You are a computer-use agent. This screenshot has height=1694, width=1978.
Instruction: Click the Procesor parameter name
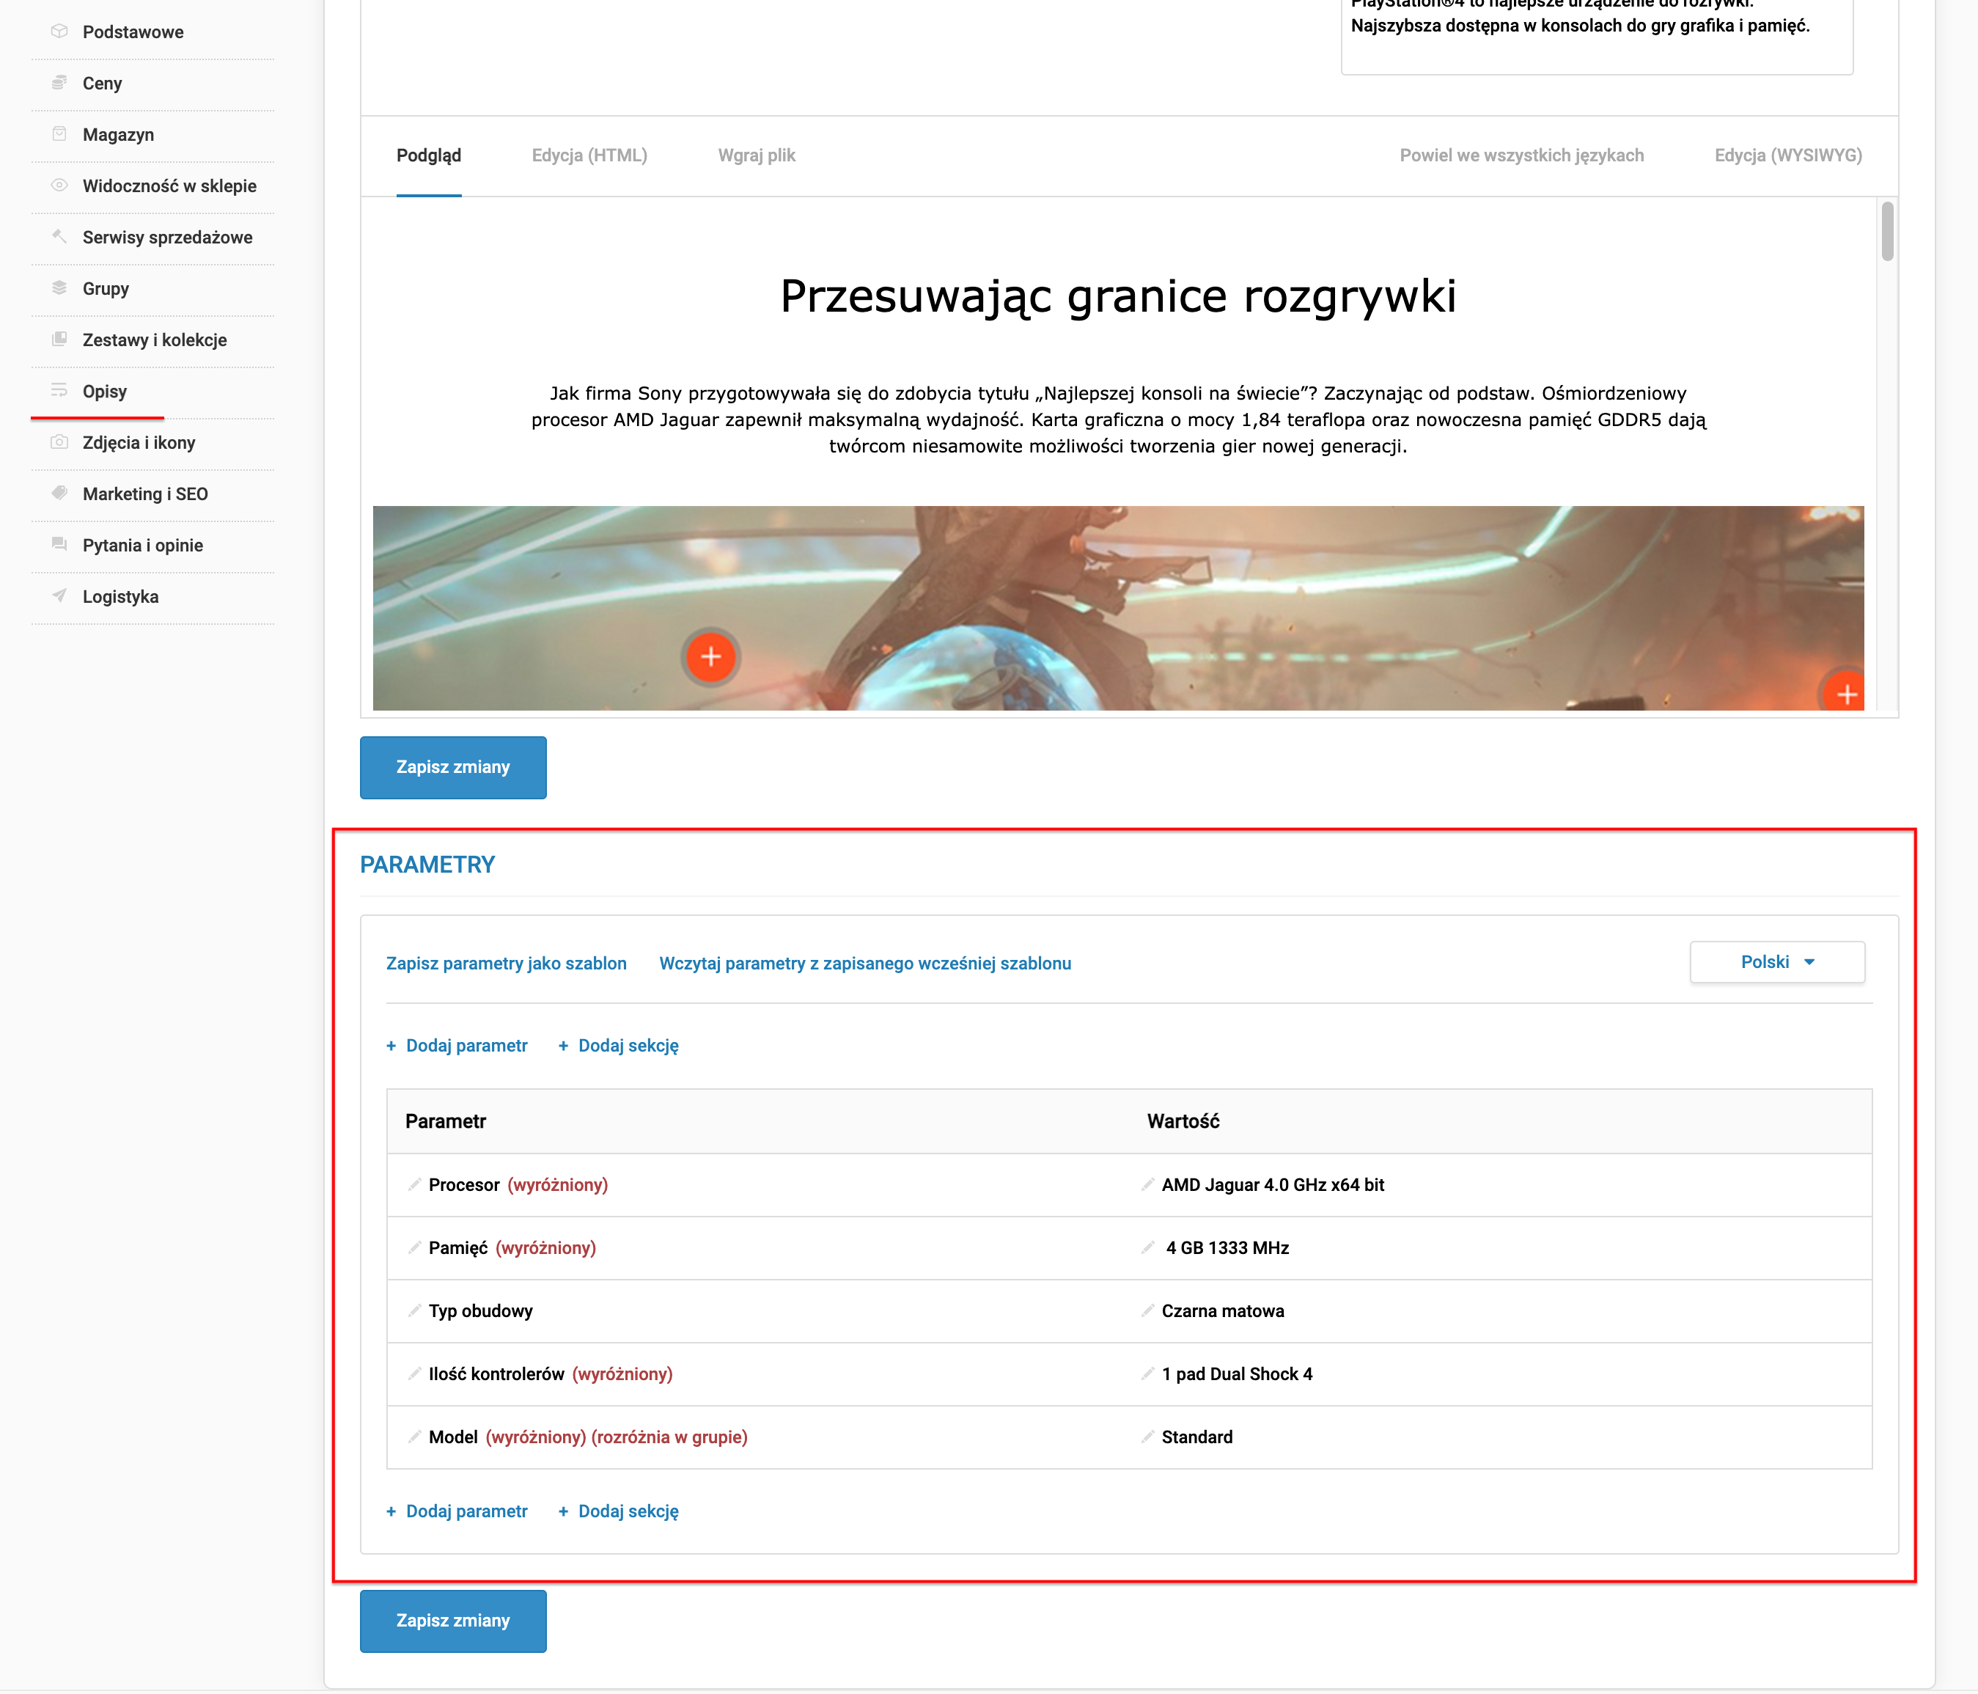click(x=464, y=1184)
